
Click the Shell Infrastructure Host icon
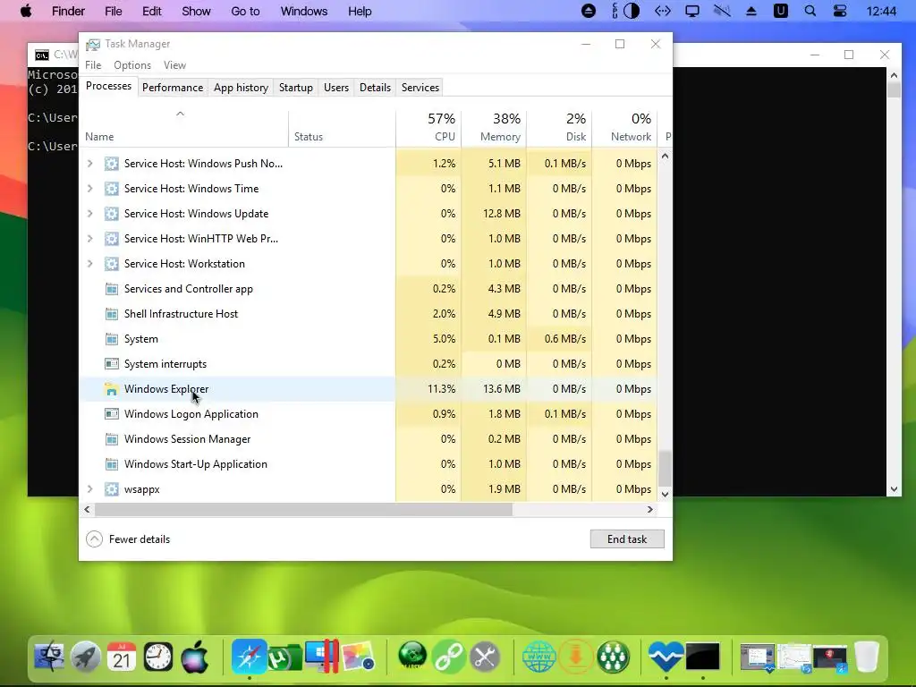[111, 314]
